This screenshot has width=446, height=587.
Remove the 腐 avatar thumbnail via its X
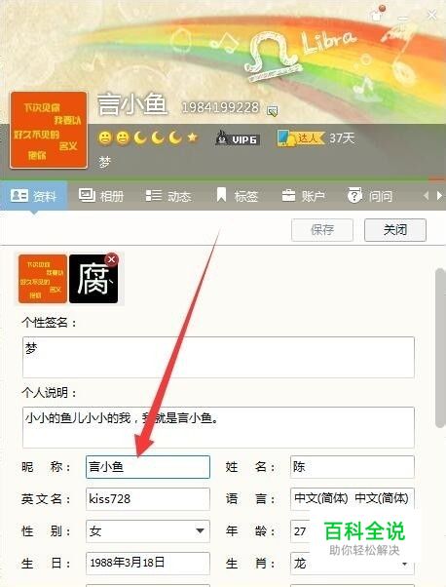coord(111,259)
